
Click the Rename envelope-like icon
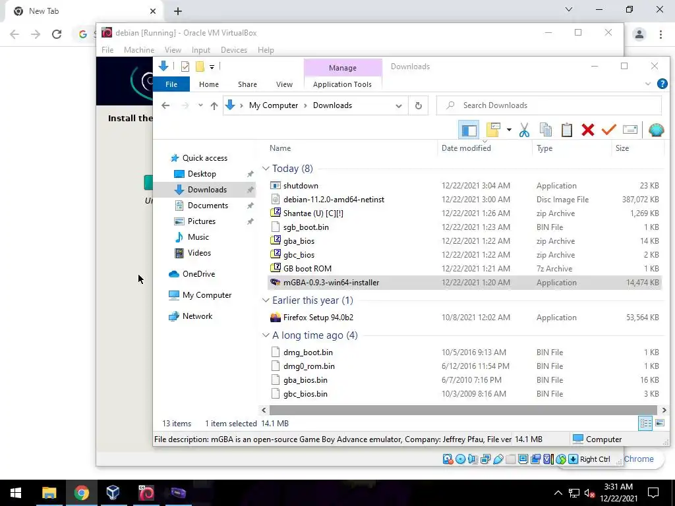pos(630,130)
